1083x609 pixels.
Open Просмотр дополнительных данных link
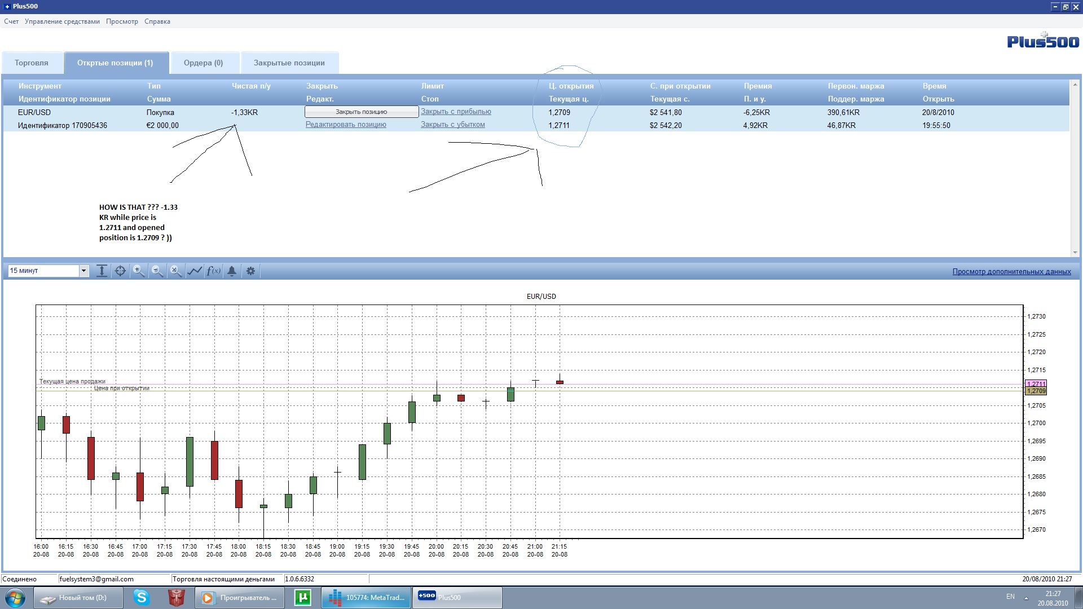[x=1011, y=272]
